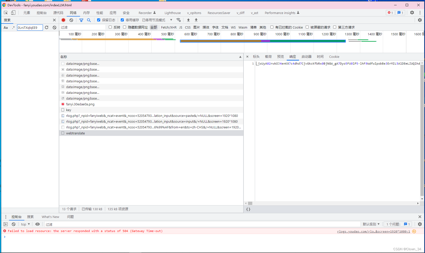Image resolution: width=425 pixels, height=253 pixels.
Task: Open network panel settings gear
Action: click(420, 20)
